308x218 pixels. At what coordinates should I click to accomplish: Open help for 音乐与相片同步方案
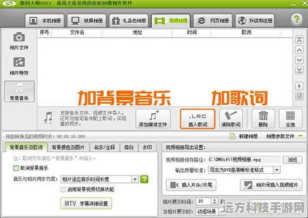click(x=144, y=179)
